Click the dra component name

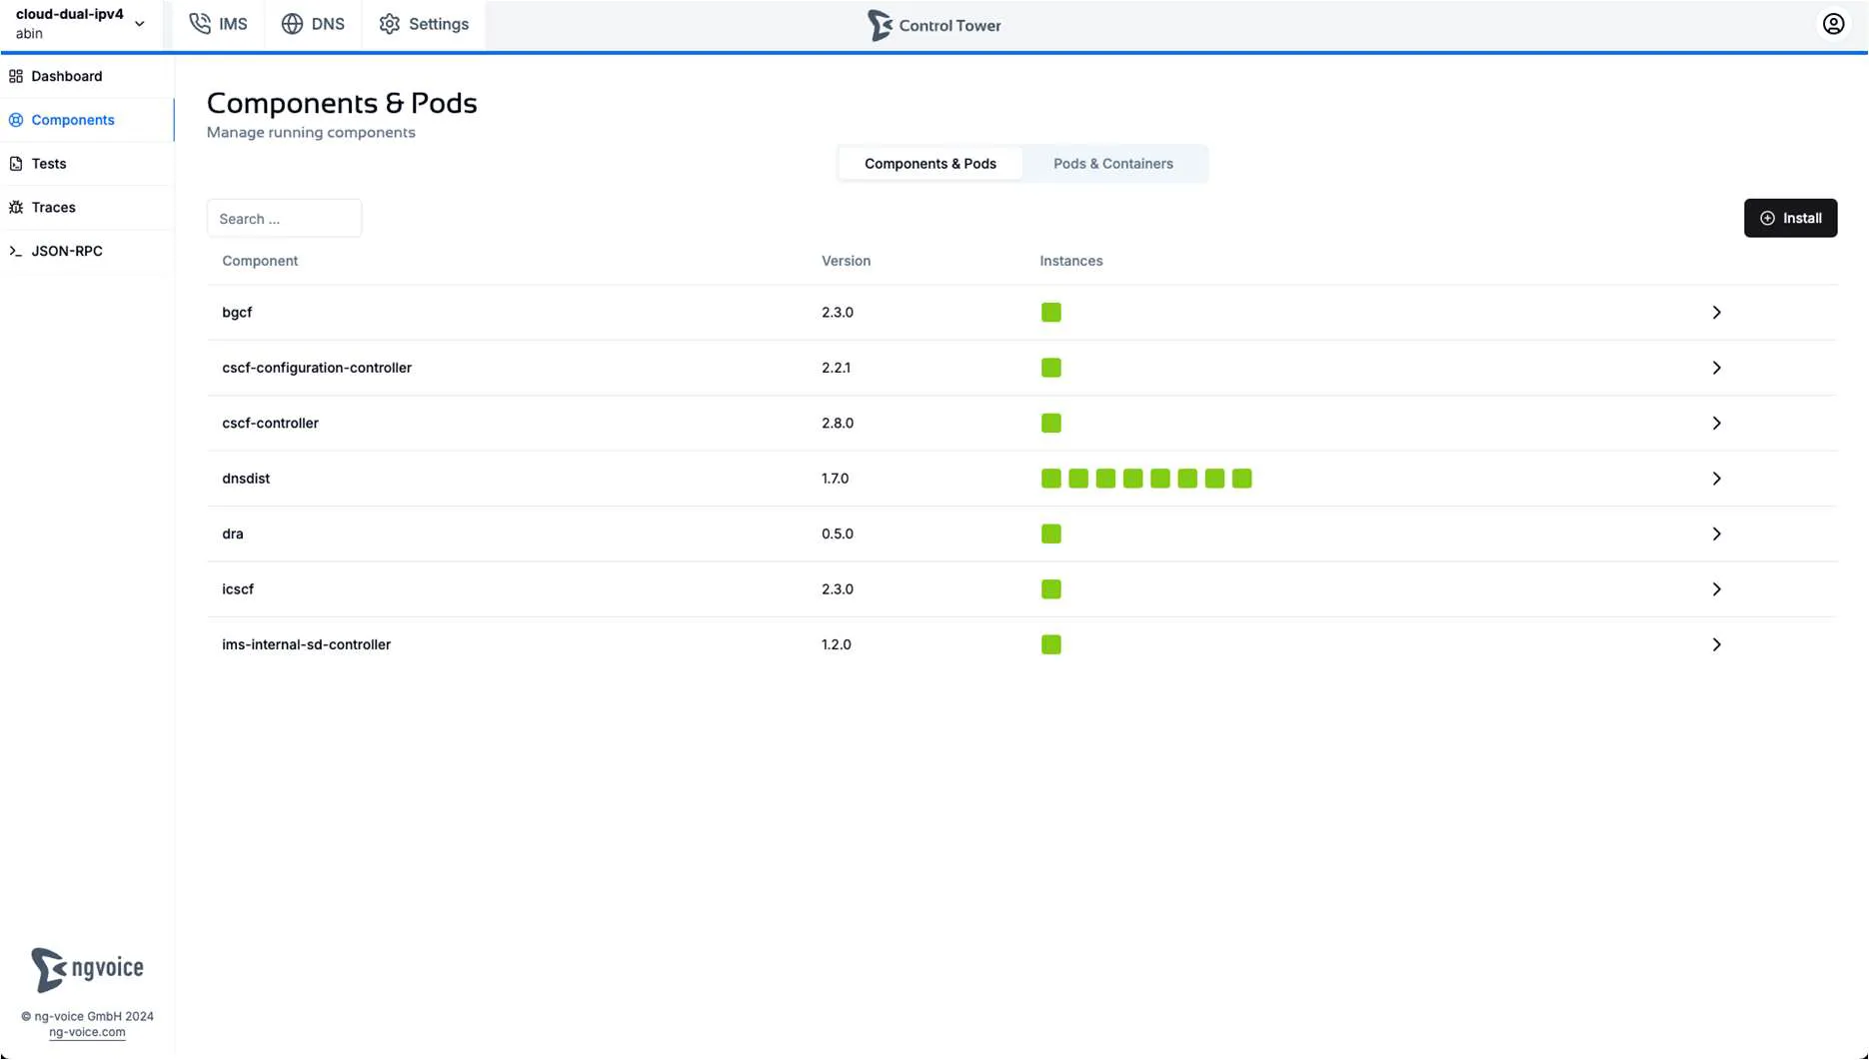(233, 534)
